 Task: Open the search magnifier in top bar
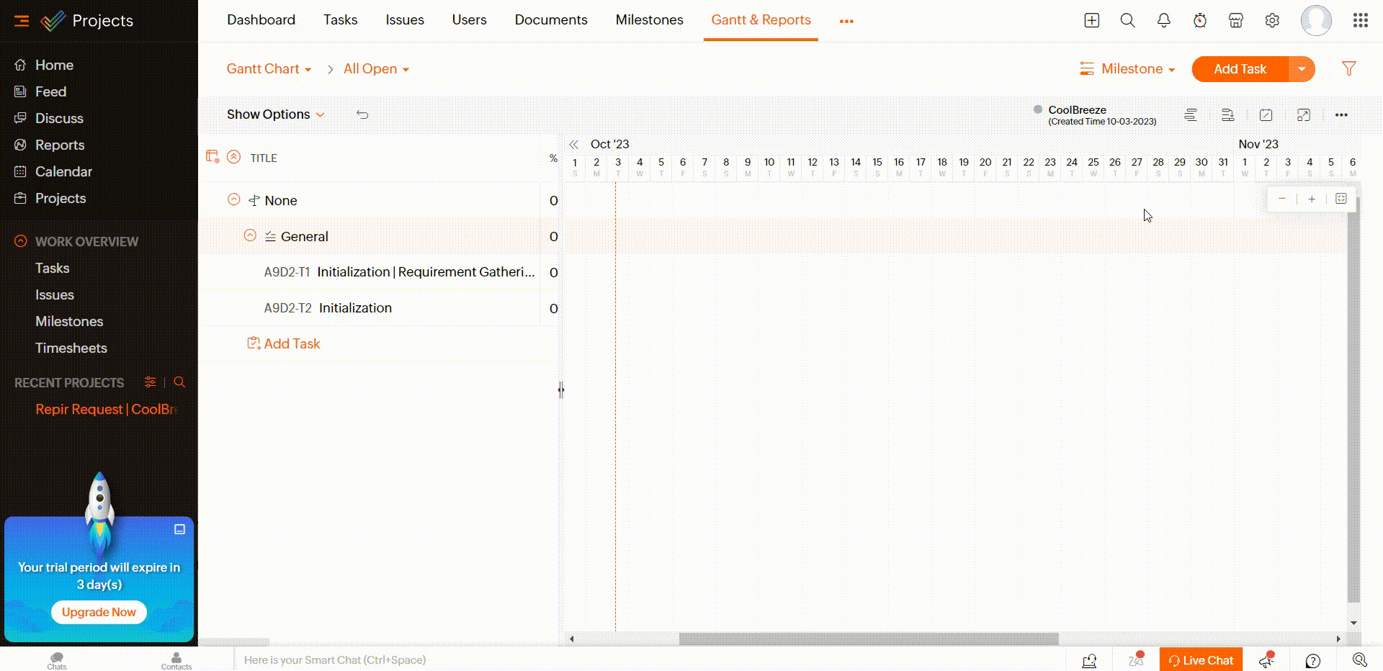click(1127, 21)
